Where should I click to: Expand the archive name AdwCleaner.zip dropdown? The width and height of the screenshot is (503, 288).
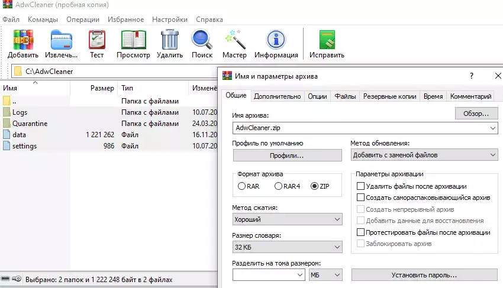(493, 128)
